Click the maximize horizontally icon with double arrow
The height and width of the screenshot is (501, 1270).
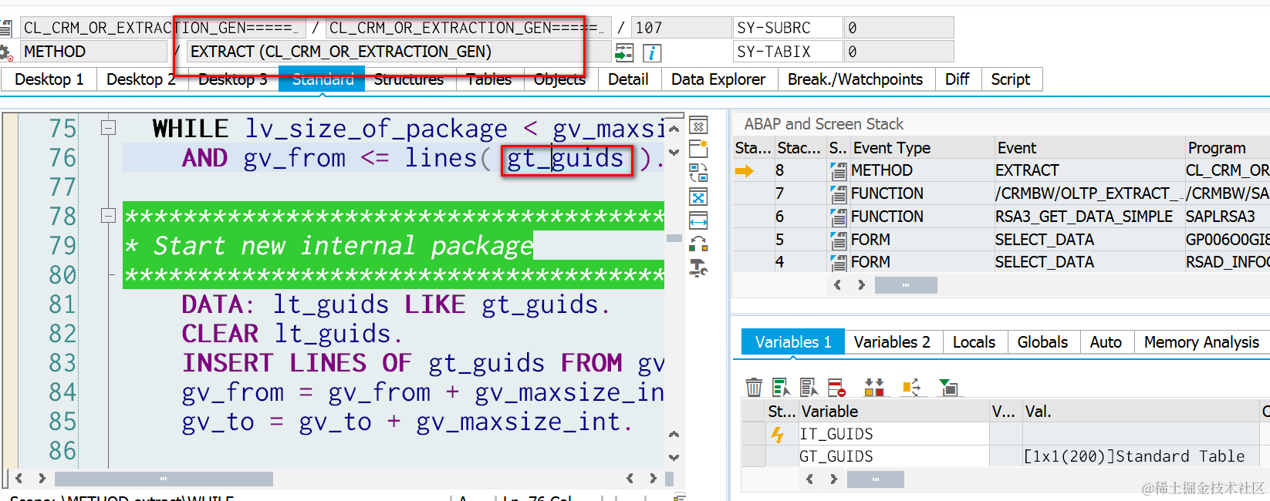click(698, 221)
